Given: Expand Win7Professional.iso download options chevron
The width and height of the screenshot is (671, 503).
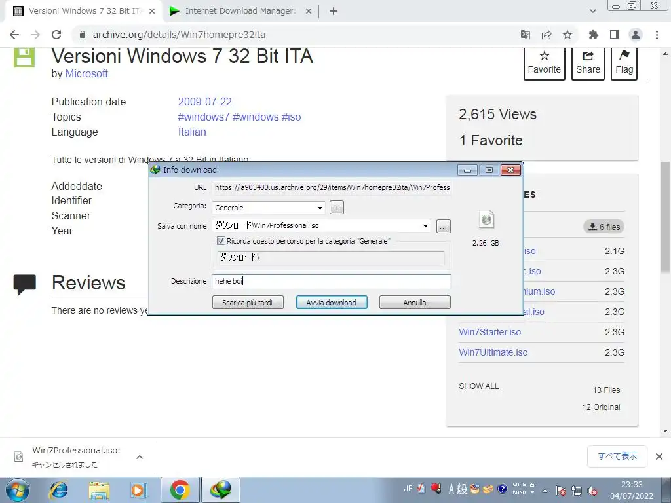Looking at the screenshot, I should click(139, 457).
